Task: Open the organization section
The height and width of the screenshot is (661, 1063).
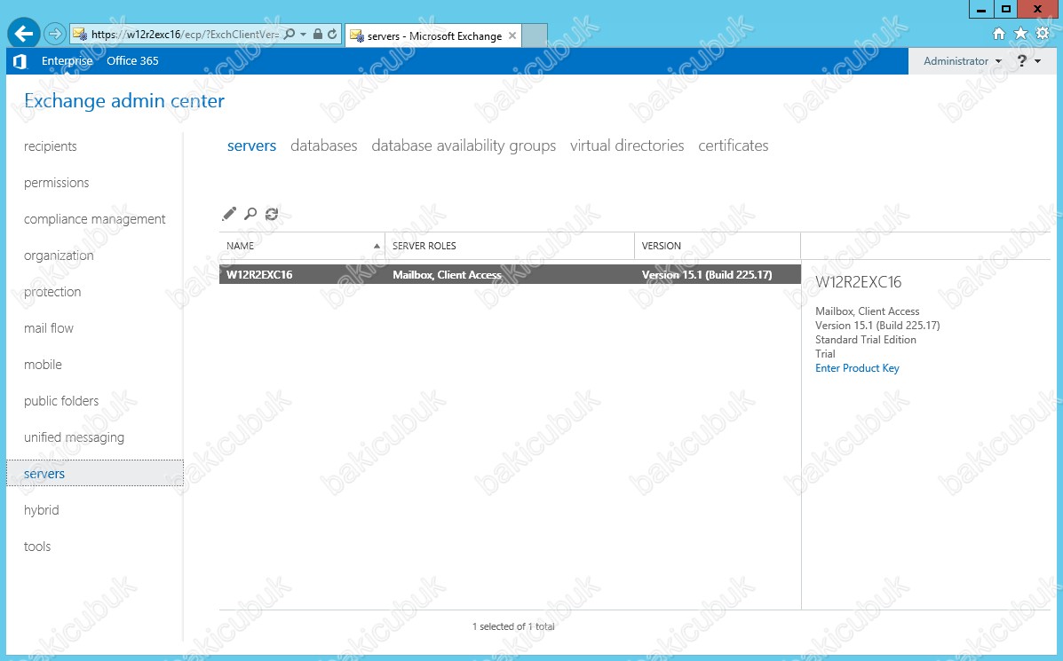Action: (59, 256)
